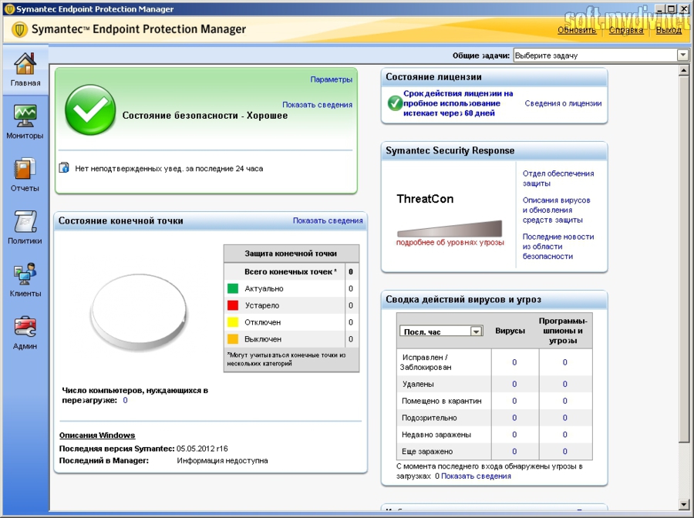The image size is (694, 518).
Task: Click the endpoint status pie chart
Action: point(139,311)
